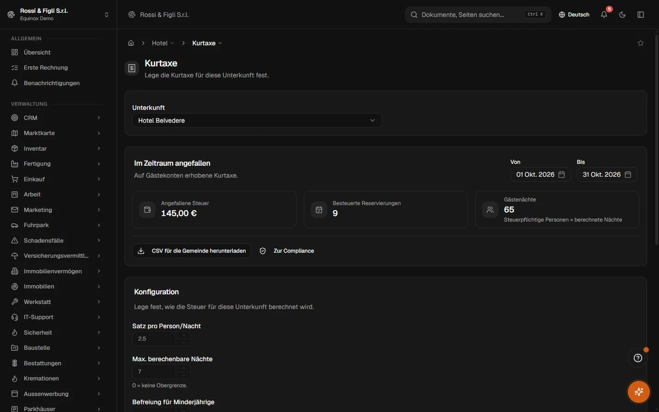Click the Einkauf shopping cart icon
Screen dimensions: 659x412
coord(15,179)
